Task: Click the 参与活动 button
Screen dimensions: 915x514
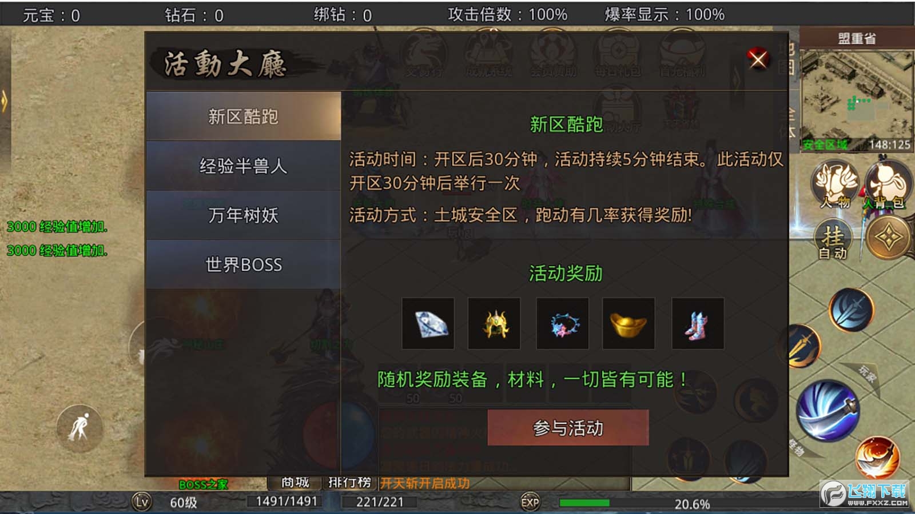Action: coord(568,428)
